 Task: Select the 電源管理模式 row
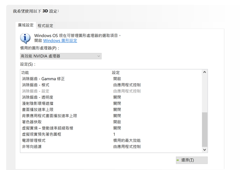click(111, 140)
